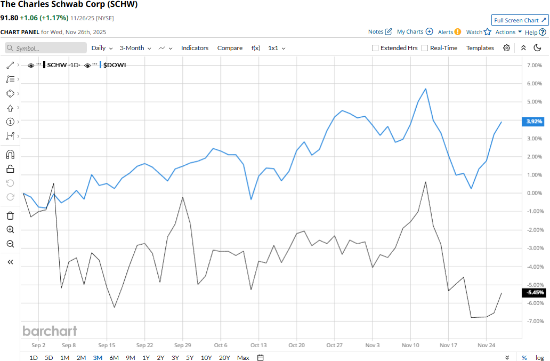Select the measure range tool
The width and height of the screenshot is (550, 361).
[x=10, y=136]
